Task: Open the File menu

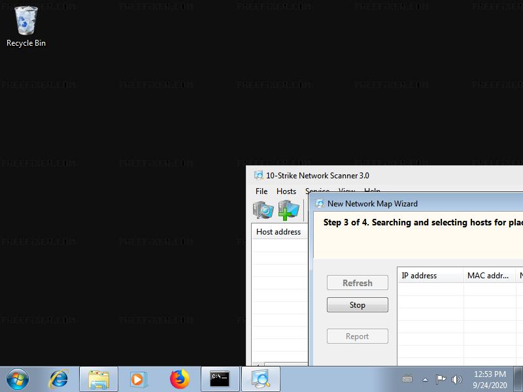Action: [x=261, y=191]
